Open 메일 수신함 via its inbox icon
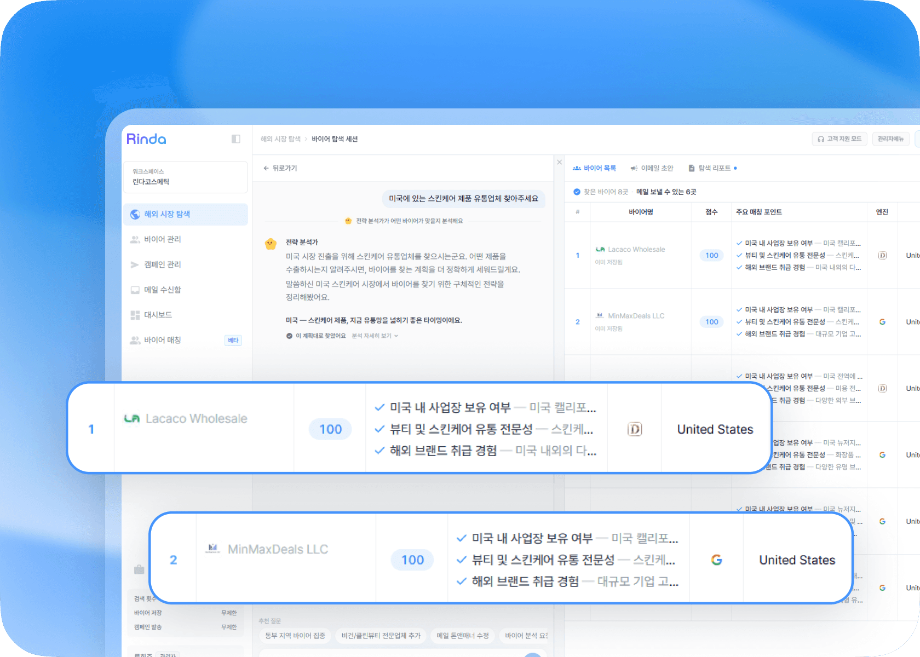 tap(135, 290)
